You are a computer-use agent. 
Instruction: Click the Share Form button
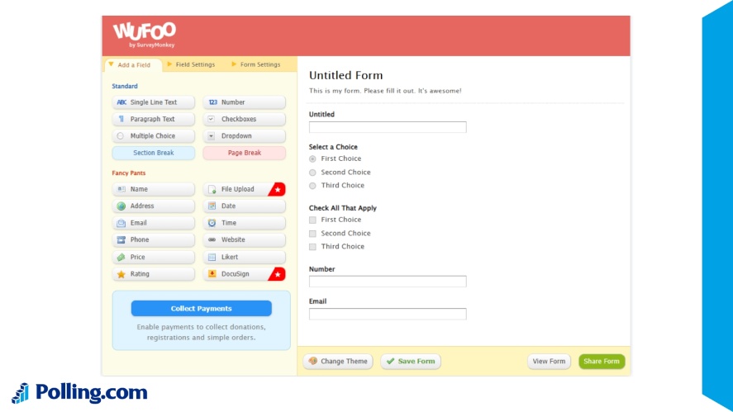coord(602,361)
